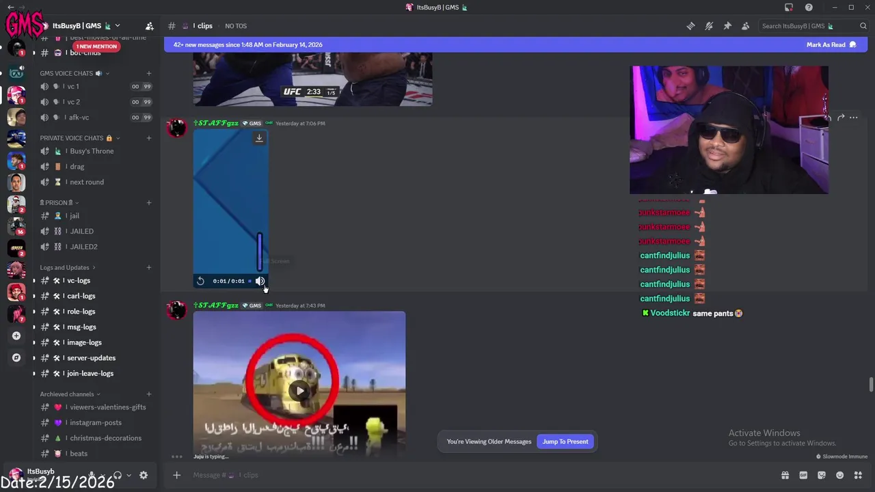Image resolution: width=875 pixels, height=492 pixels.
Task: Add a channel to GMS VOICE CHATS
Action: 149,73
